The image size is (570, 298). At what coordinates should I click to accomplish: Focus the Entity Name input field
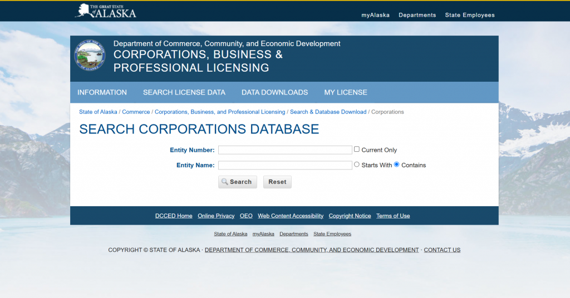285,165
